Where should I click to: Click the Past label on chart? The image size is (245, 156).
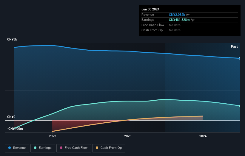[x=234, y=47]
